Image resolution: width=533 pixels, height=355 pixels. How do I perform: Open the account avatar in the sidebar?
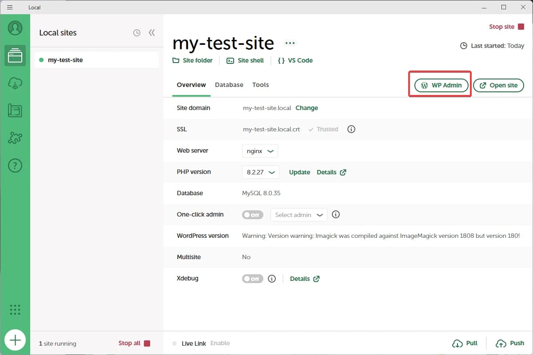(x=15, y=28)
